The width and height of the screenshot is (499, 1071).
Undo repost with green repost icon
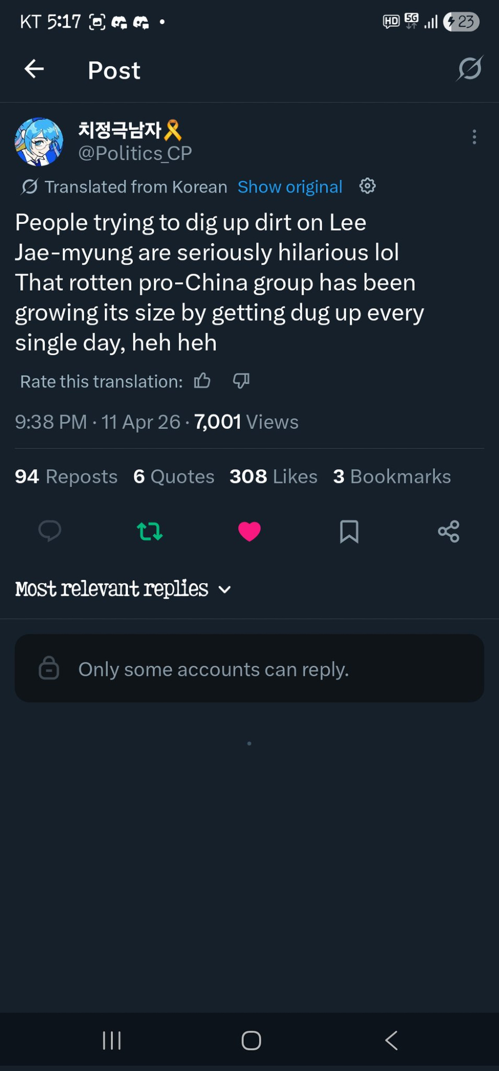pos(150,531)
